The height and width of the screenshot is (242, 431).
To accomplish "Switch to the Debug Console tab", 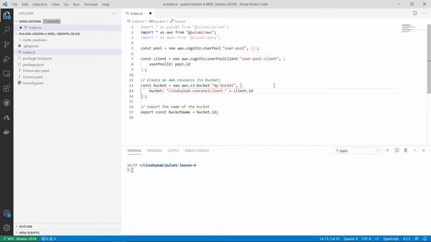I will coord(197,151).
